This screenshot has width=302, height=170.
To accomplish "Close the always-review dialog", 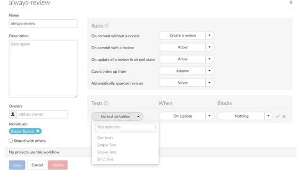I will pyautogui.click(x=291, y=2).
